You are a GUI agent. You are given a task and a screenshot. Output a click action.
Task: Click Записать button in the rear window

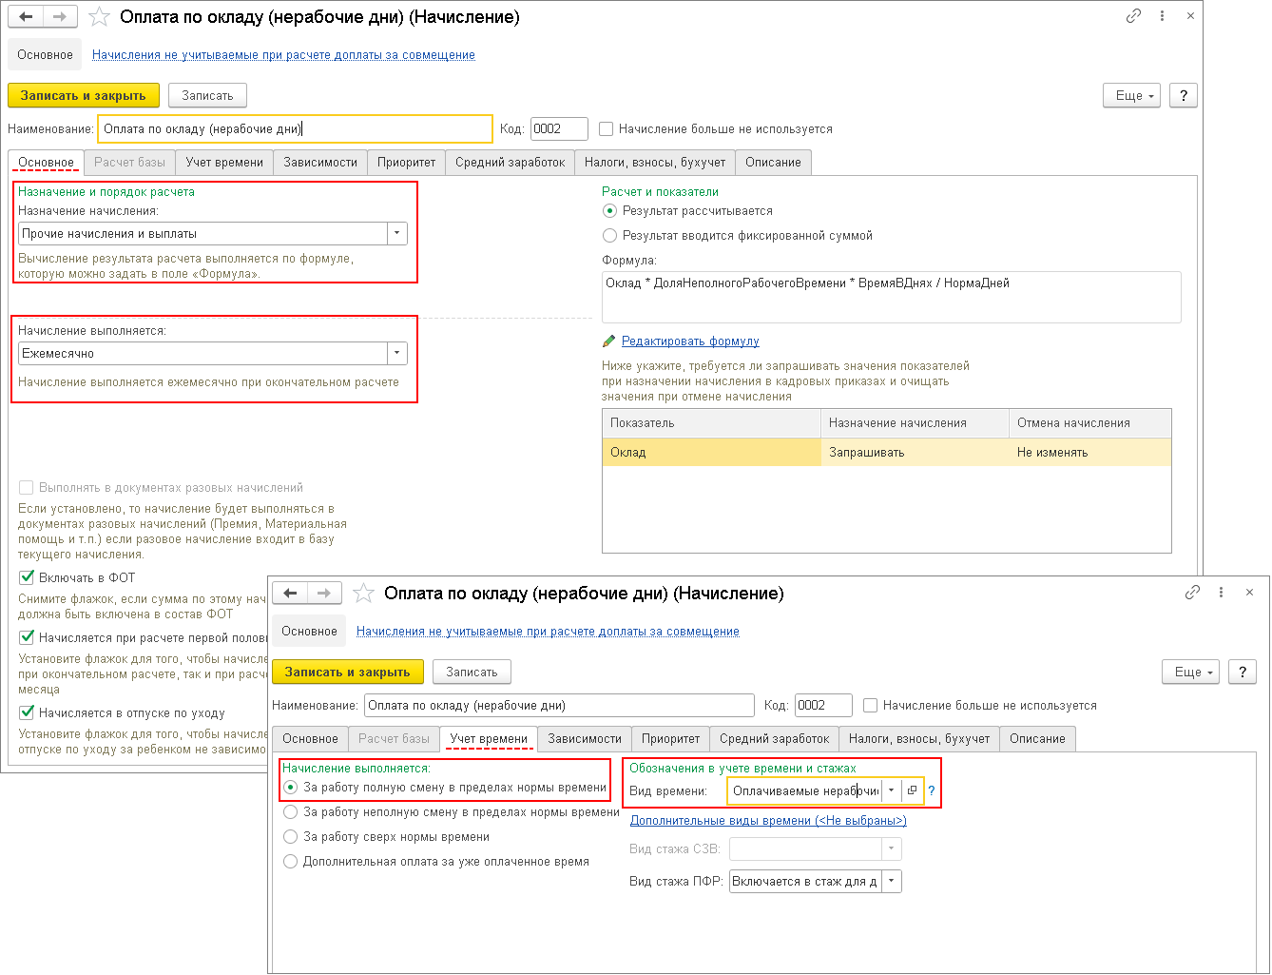click(x=207, y=95)
